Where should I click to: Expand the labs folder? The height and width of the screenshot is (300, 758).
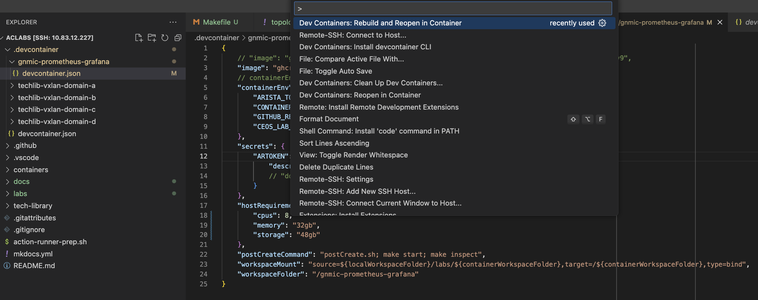point(8,193)
